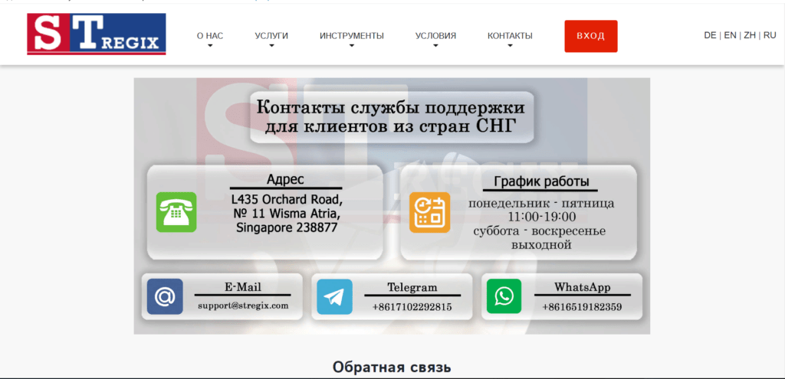Click the Telegram label
This screenshot has width=785, height=379.
pyautogui.click(x=412, y=287)
